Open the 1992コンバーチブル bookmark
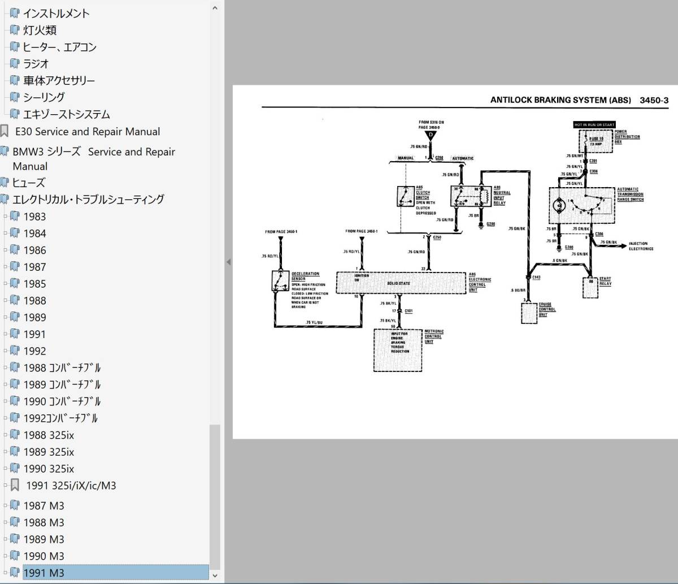 pos(60,418)
